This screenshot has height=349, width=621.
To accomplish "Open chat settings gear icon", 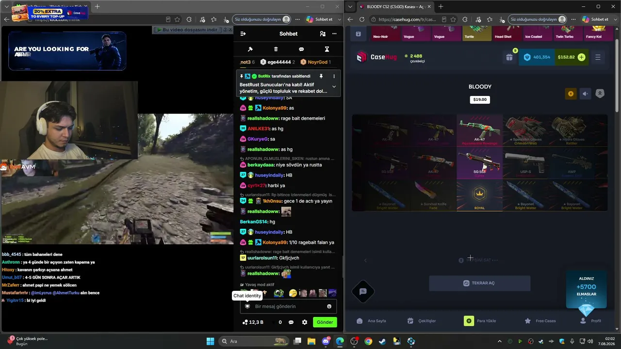I will [305, 322].
